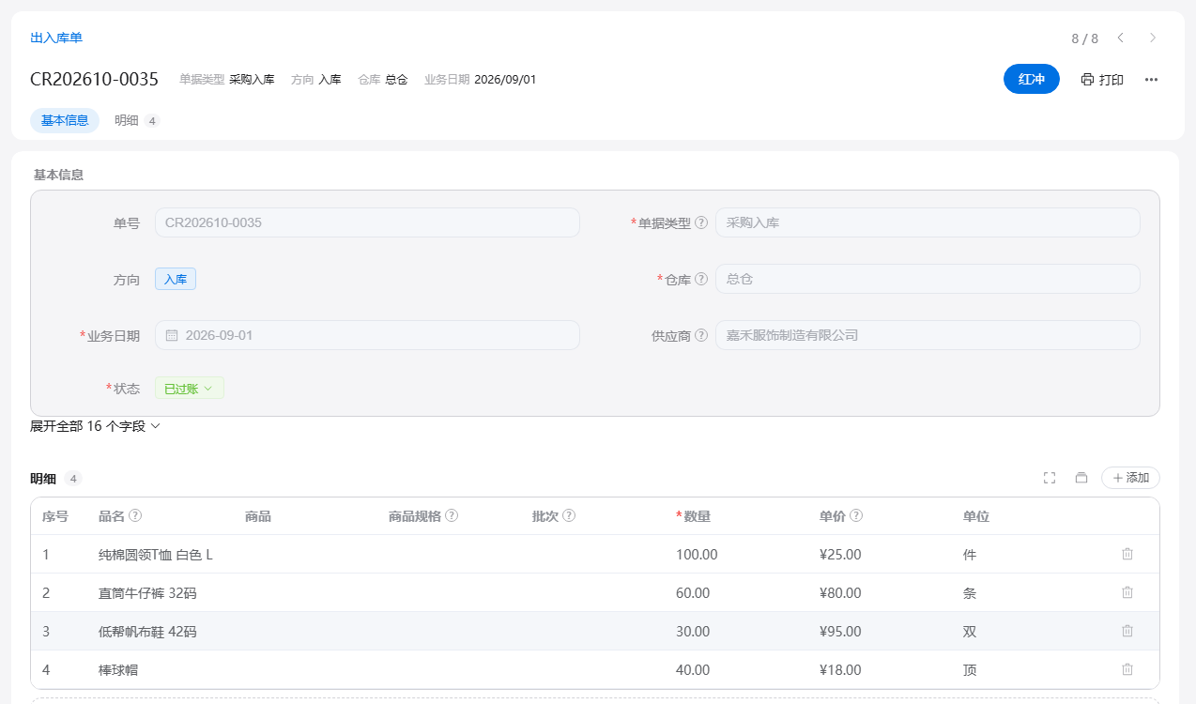Image resolution: width=1196 pixels, height=704 pixels.
Task: Delete row 纯棉圆领T恤 白色 L
Action: pos(1127,554)
